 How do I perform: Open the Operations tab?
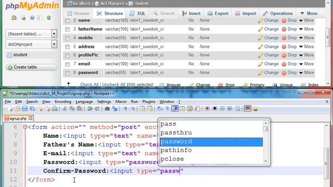(277, 14)
